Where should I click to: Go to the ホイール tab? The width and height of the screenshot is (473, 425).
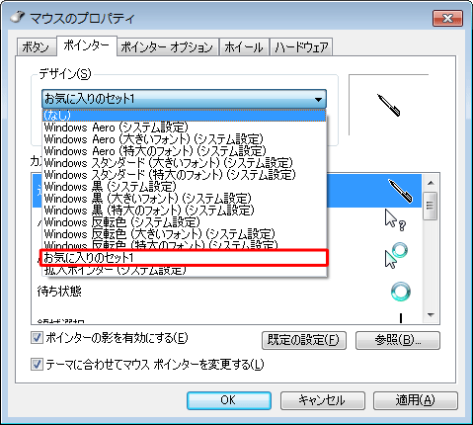tap(244, 47)
